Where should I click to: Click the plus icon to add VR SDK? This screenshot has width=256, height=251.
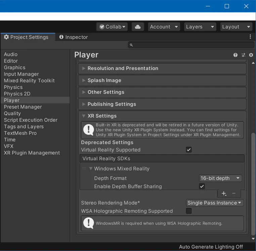[224, 194]
